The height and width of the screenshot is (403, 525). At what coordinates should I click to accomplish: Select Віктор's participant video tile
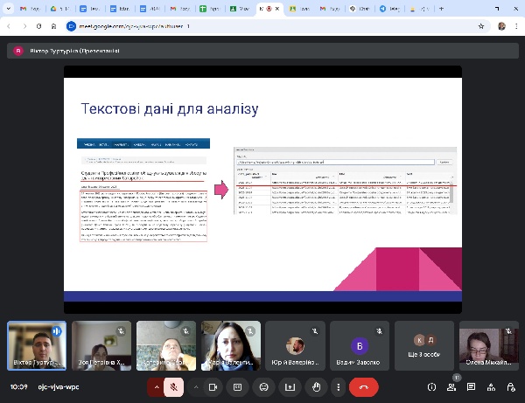coord(36,344)
